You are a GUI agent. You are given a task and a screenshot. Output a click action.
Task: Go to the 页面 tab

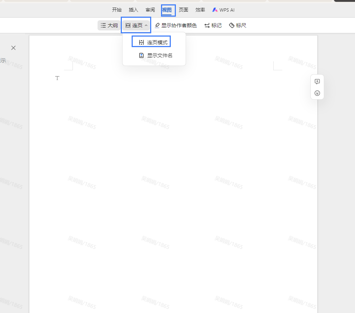click(183, 10)
